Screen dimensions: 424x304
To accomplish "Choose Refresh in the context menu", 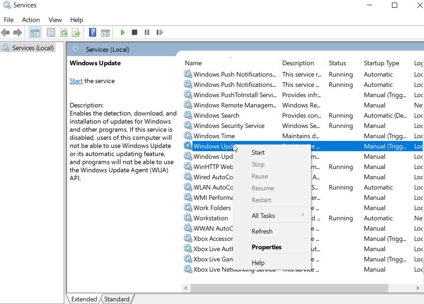I will pos(272,231).
